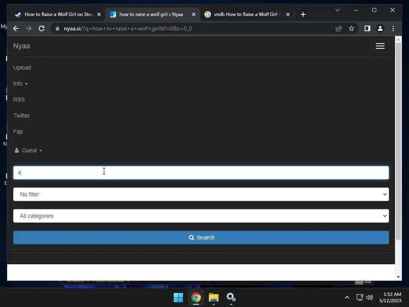The width and height of the screenshot is (409, 307).
Task: Open Chrome's three-dot menu
Action: 393,28
